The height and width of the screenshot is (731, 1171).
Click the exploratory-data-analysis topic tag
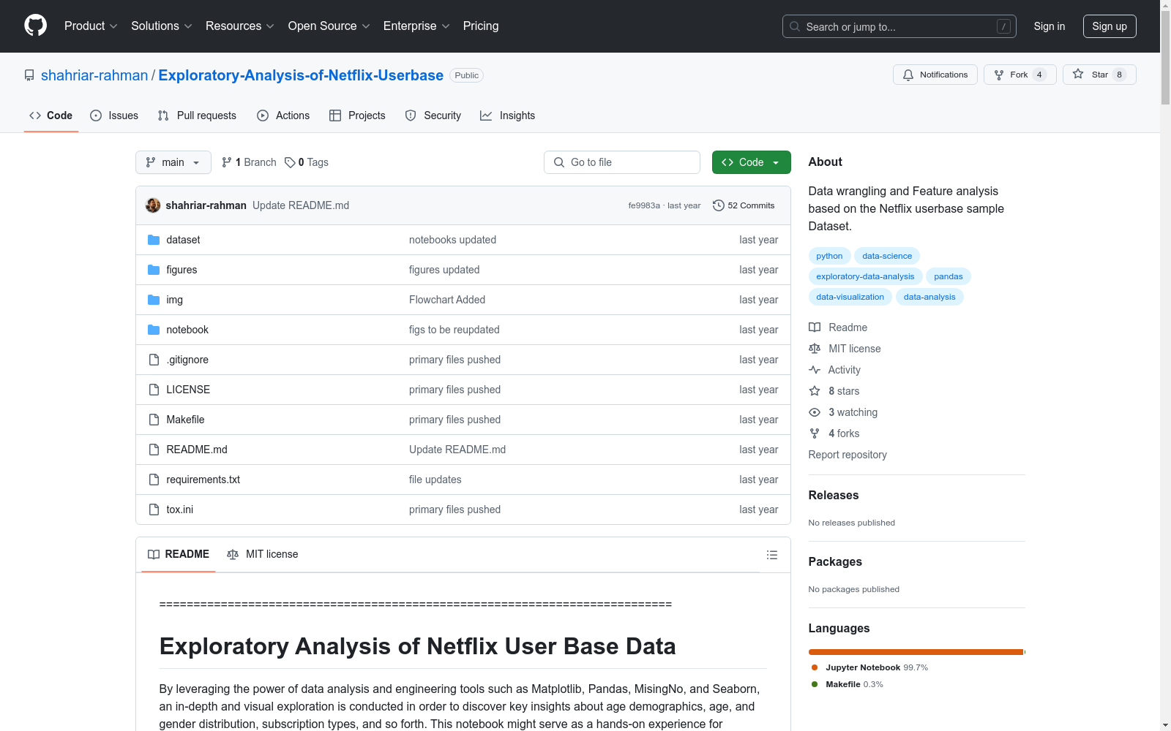865,276
